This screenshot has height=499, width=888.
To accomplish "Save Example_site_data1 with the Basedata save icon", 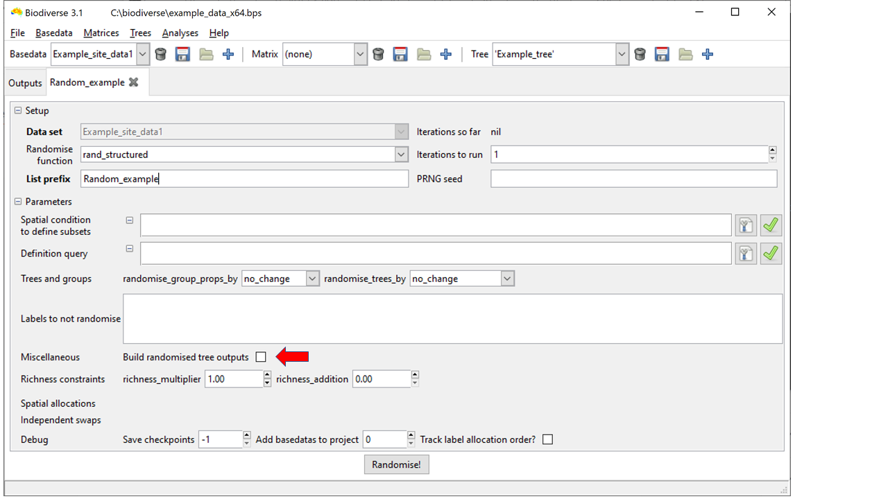I will pos(182,53).
